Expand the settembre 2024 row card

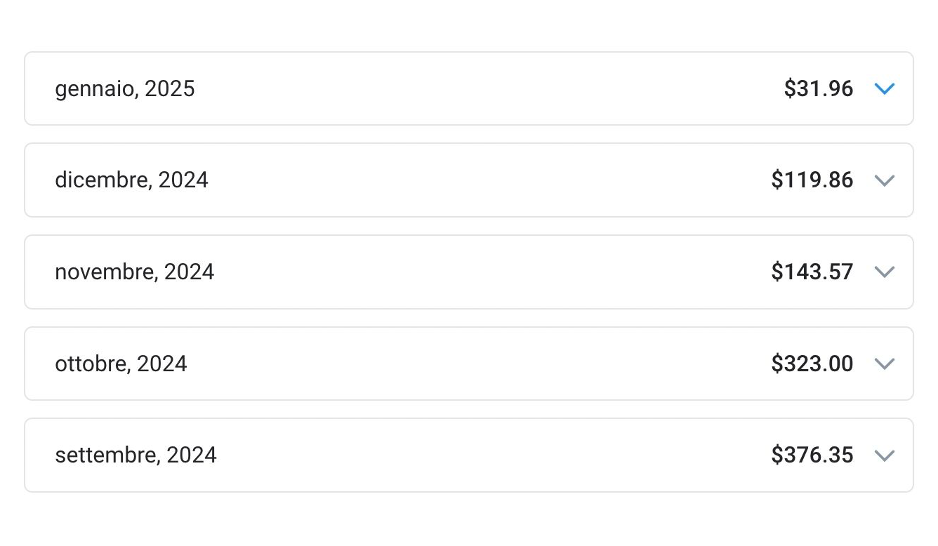coord(469,455)
